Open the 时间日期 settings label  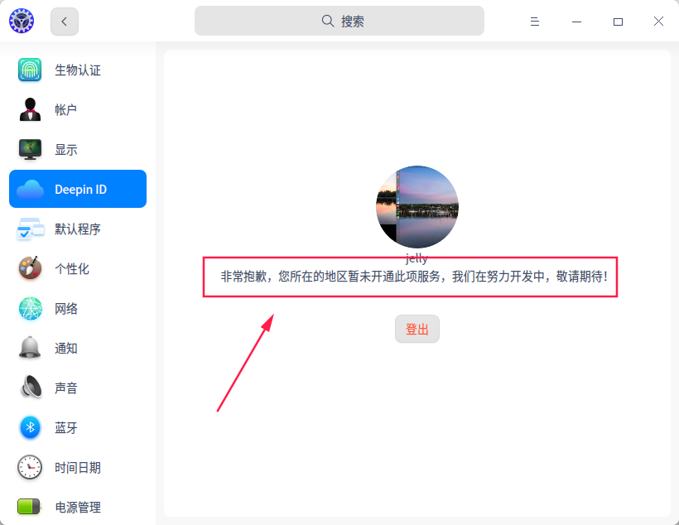click(x=78, y=467)
